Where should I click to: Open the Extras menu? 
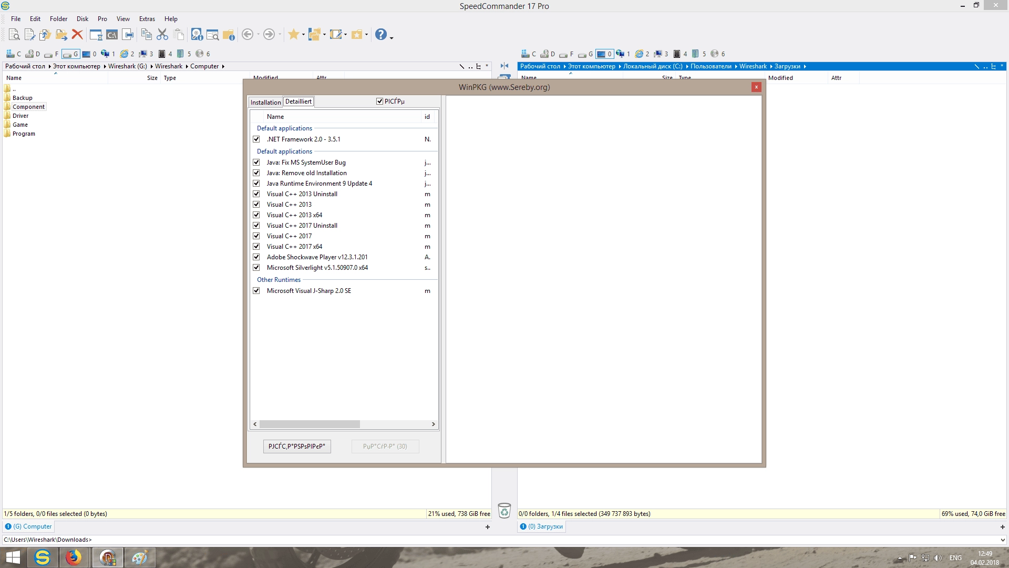[147, 19]
